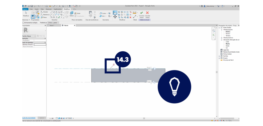Select Leste elevation in browser
Viewport: 263px width, 126px height.
[x=227, y=42]
